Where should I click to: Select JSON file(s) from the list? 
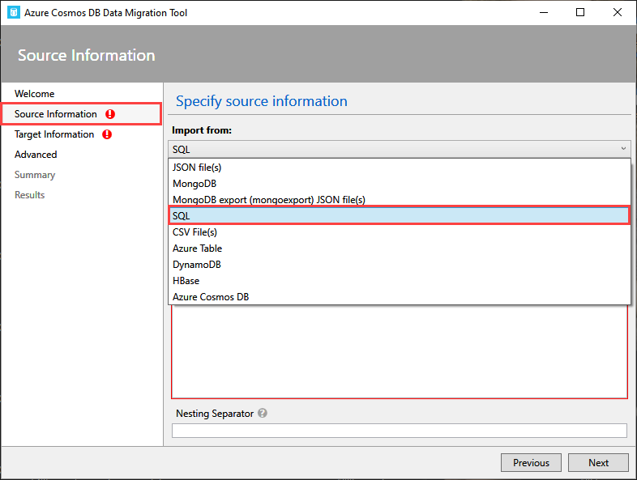[x=197, y=168]
